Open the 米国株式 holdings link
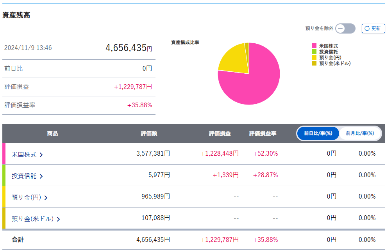The width and height of the screenshot is (386, 252). (24, 154)
